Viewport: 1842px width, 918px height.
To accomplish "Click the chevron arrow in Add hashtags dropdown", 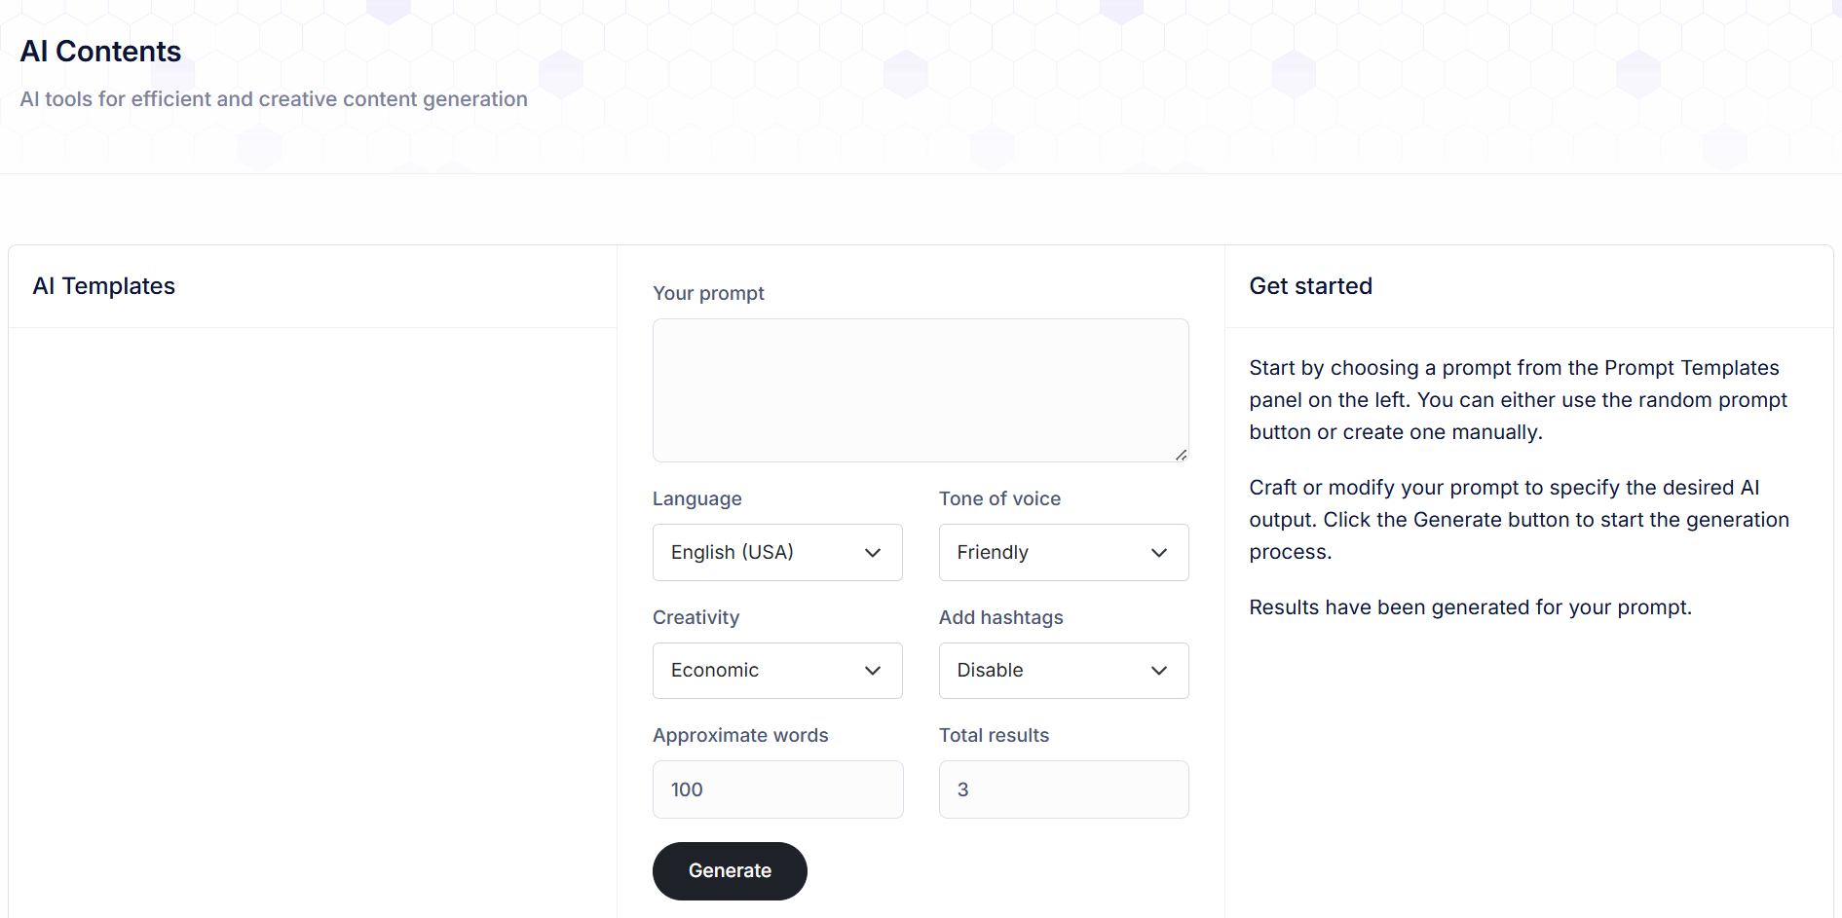I will click(x=1159, y=671).
